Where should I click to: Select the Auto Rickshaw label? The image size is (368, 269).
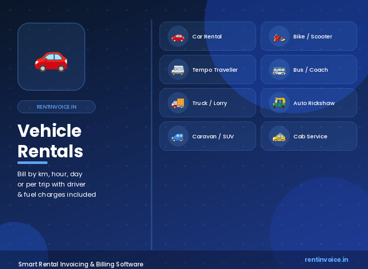pos(314,103)
